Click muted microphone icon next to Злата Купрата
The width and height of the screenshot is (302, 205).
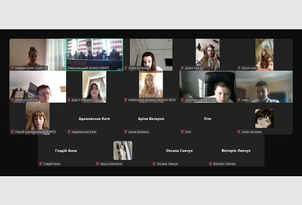[126, 68]
